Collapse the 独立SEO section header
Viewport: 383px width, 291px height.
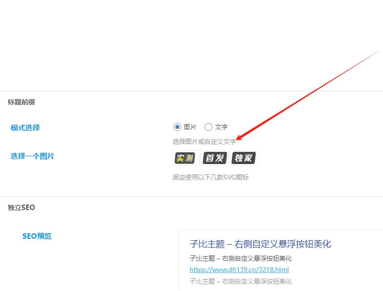(21, 208)
